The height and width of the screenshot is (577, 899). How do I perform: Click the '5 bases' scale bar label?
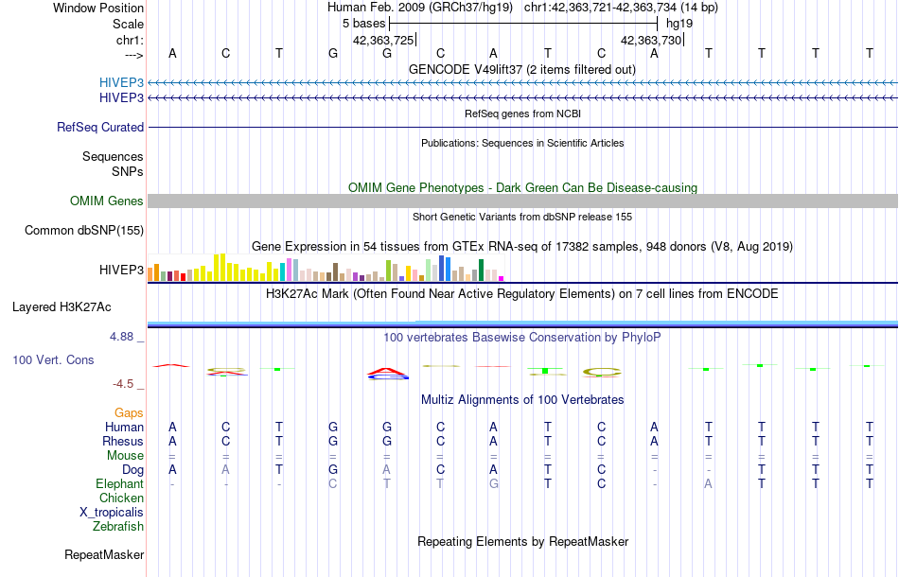pos(364,24)
